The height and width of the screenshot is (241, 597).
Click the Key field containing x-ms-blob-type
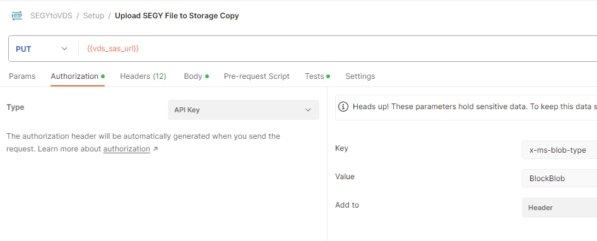coord(559,150)
